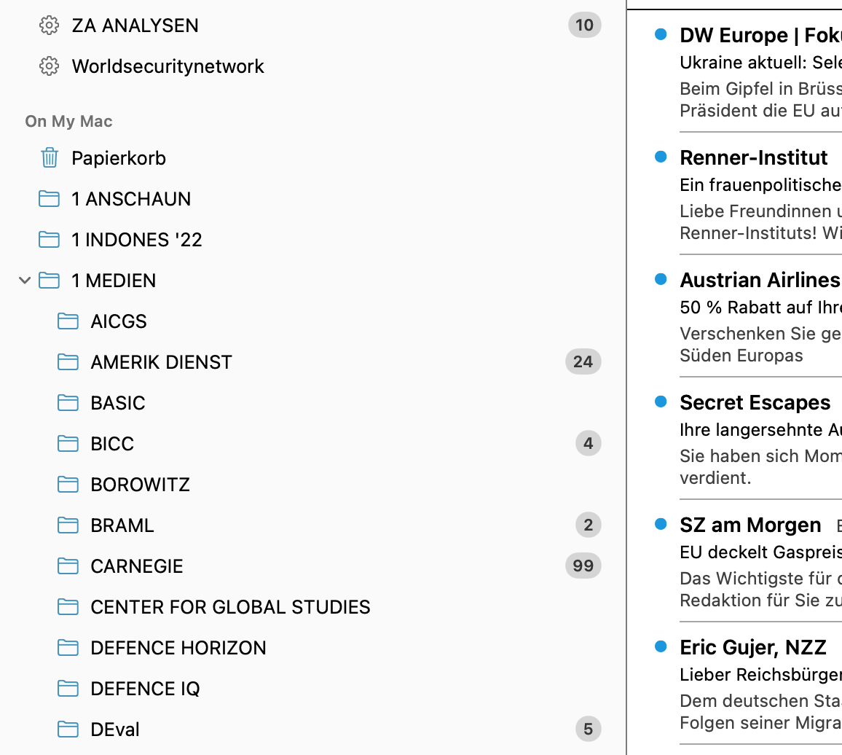Collapse the 1 MEDIEN folder

tap(25, 281)
